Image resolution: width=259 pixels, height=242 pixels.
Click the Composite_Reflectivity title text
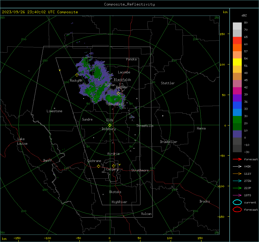click(129, 4)
